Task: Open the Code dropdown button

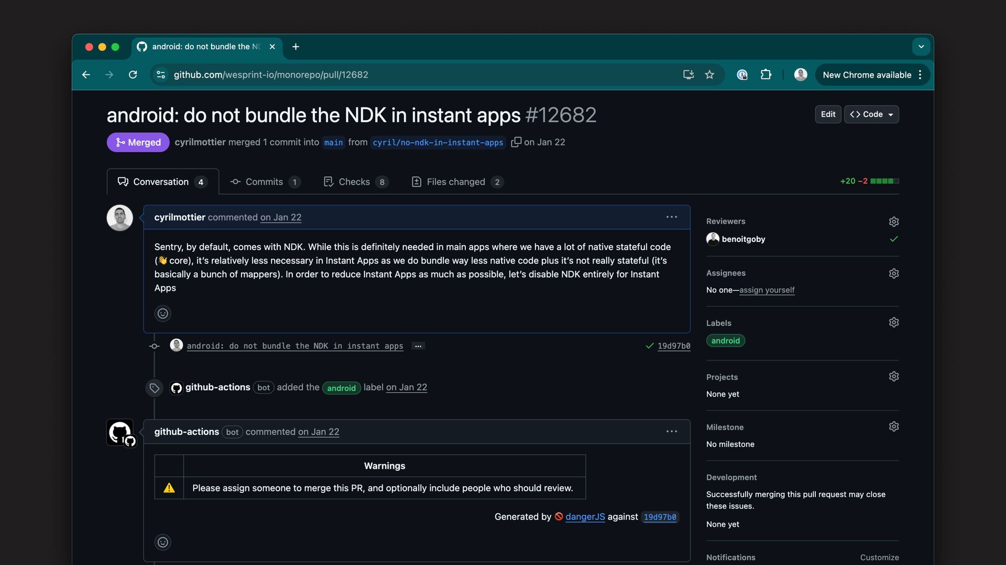Action: [x=871, y=115]
